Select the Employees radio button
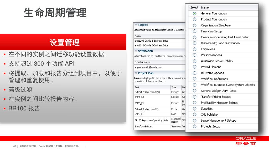269x151 pixels. (194, 49)
